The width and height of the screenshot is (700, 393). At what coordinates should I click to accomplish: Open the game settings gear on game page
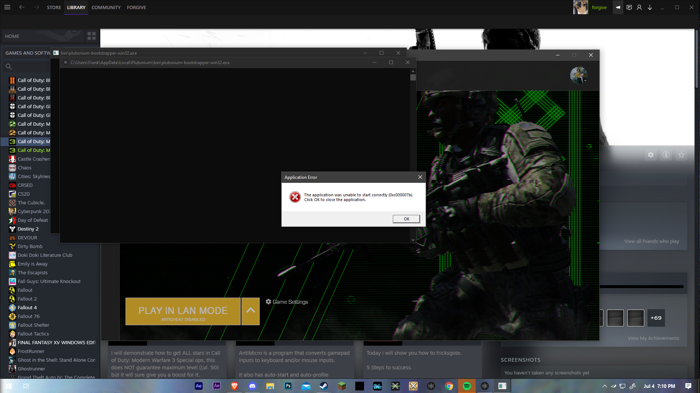tap(651, 155)
